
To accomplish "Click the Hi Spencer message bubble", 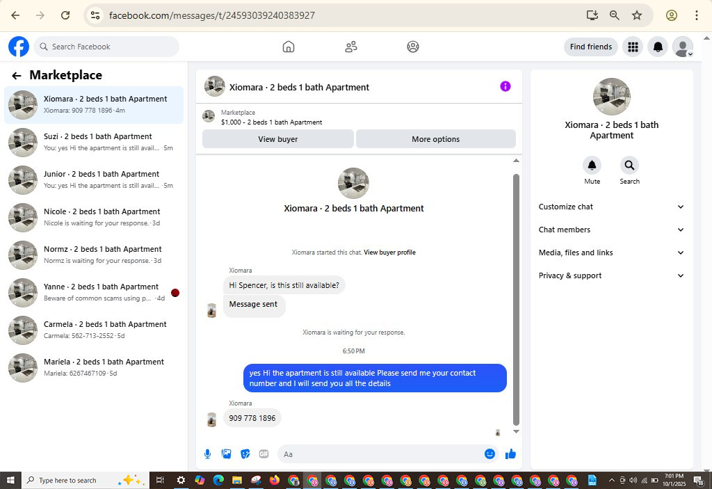I will pos(284,285).
